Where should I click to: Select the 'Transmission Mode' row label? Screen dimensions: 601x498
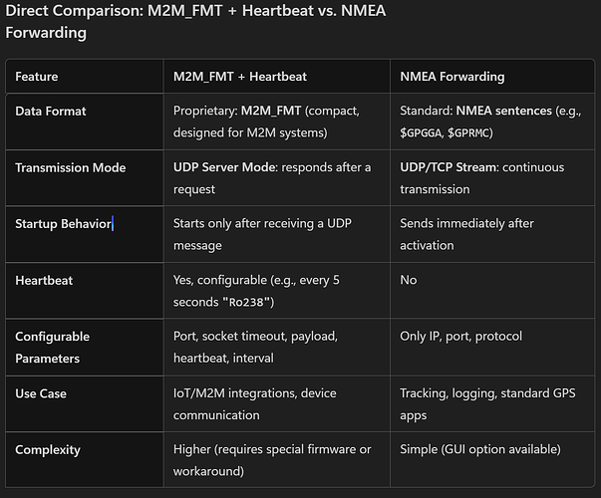(70, 167)
